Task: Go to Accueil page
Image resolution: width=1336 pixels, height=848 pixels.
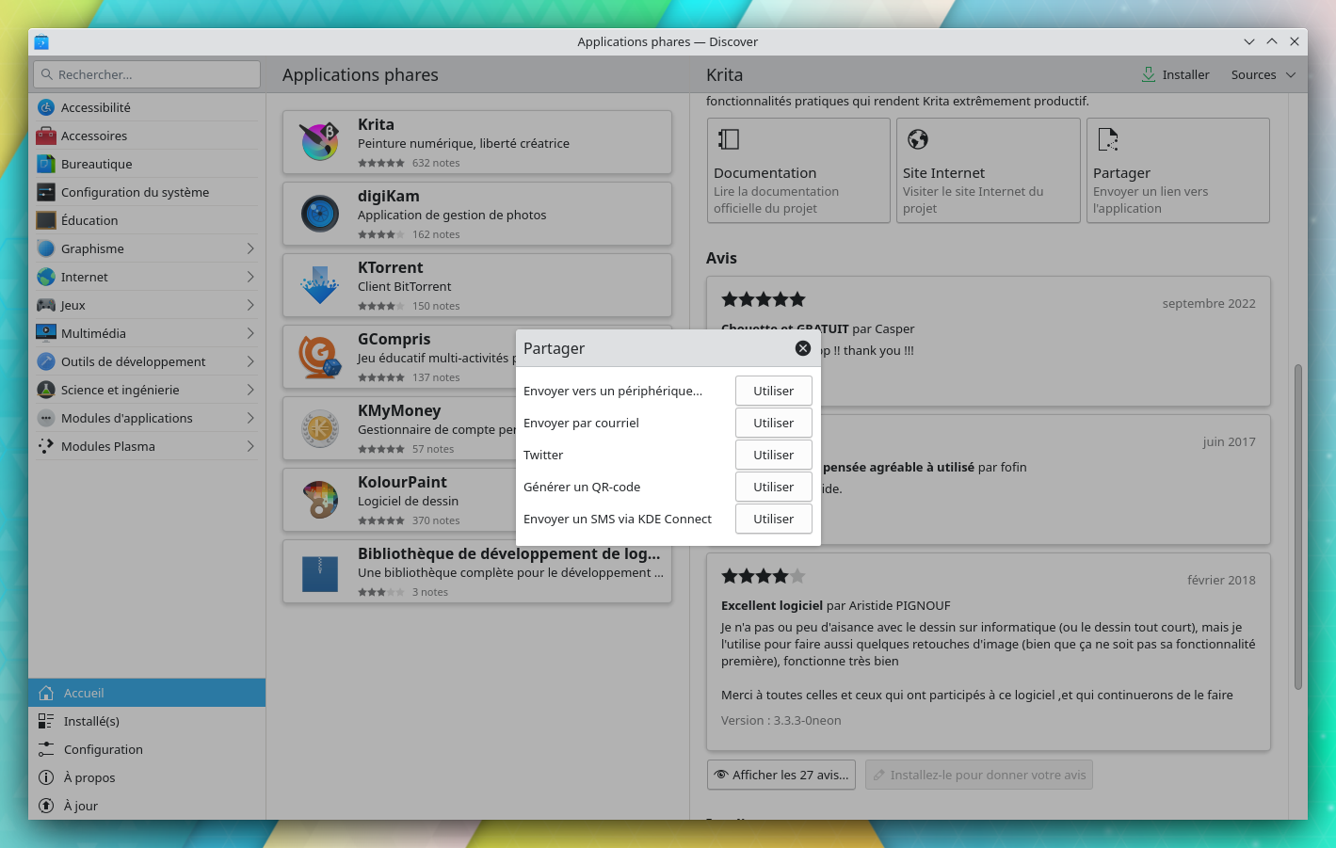Action: (x=147, y=693)
